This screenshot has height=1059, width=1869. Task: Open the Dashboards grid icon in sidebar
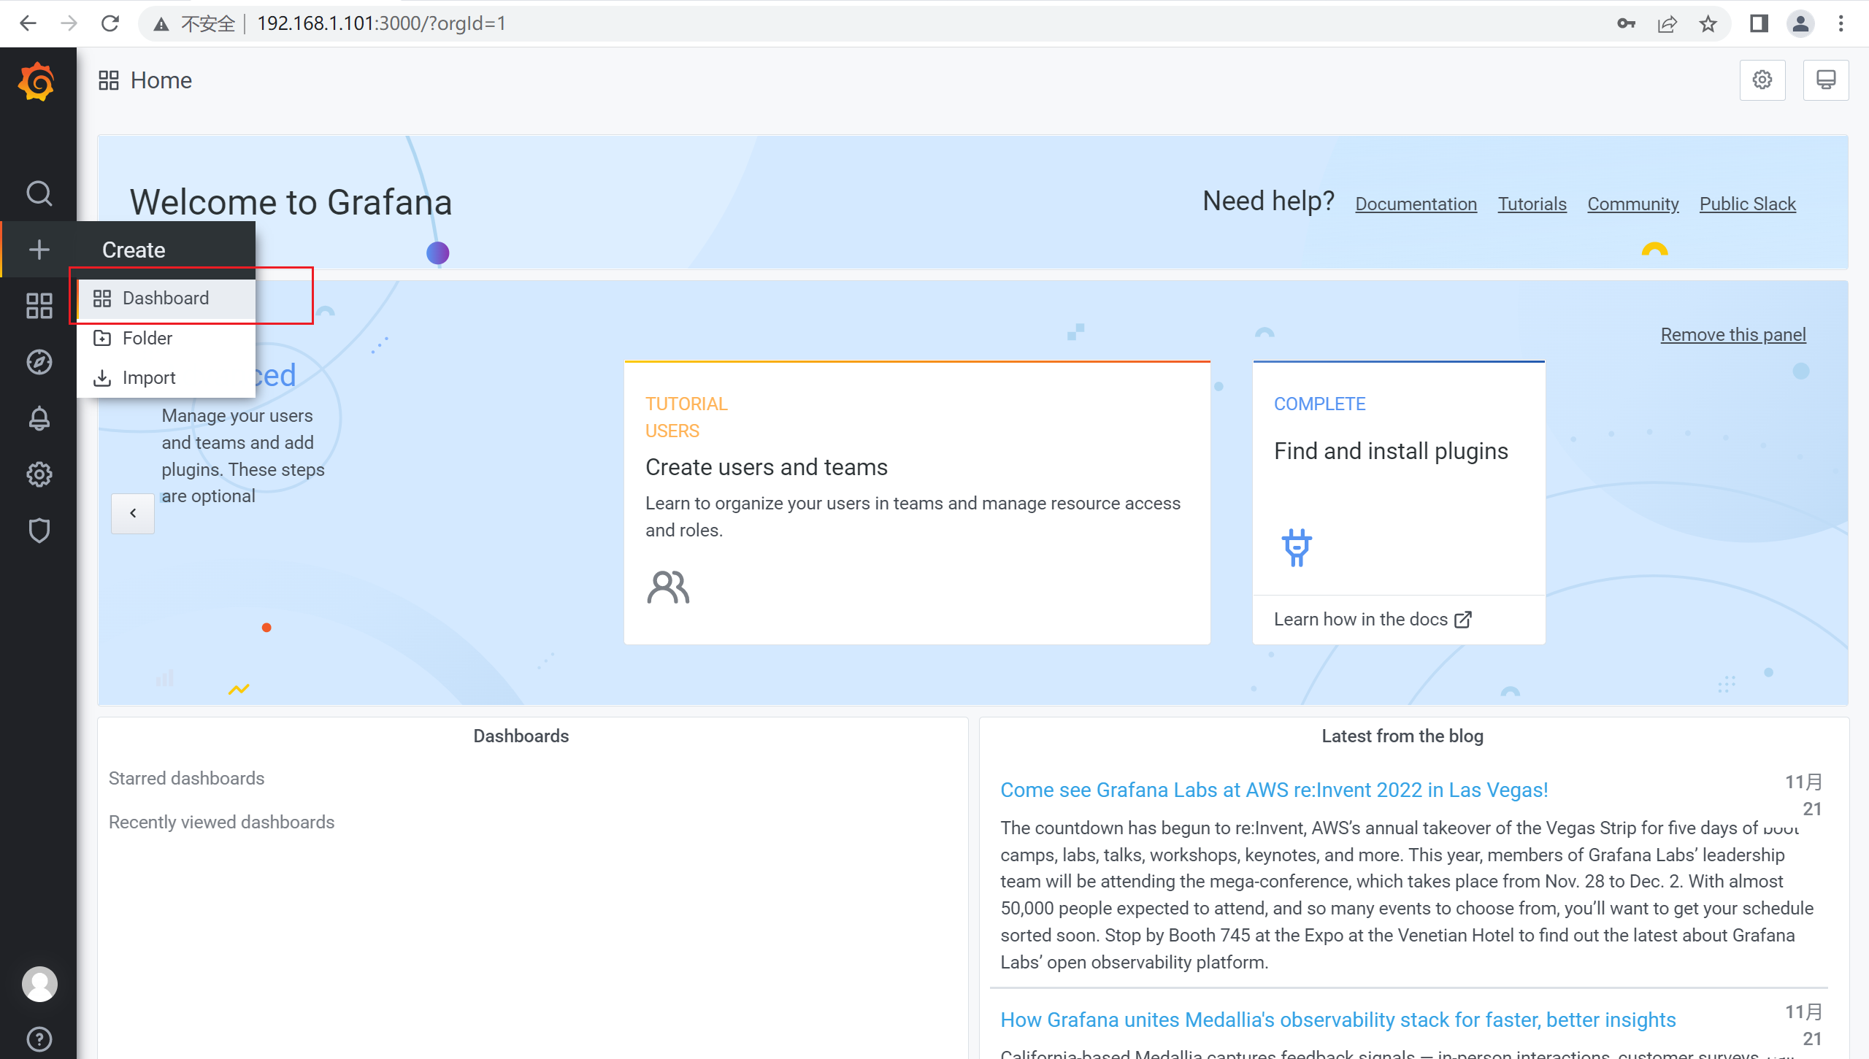point(39,306)
